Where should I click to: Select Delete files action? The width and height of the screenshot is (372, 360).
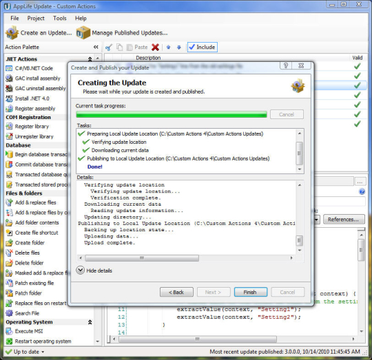23,253
